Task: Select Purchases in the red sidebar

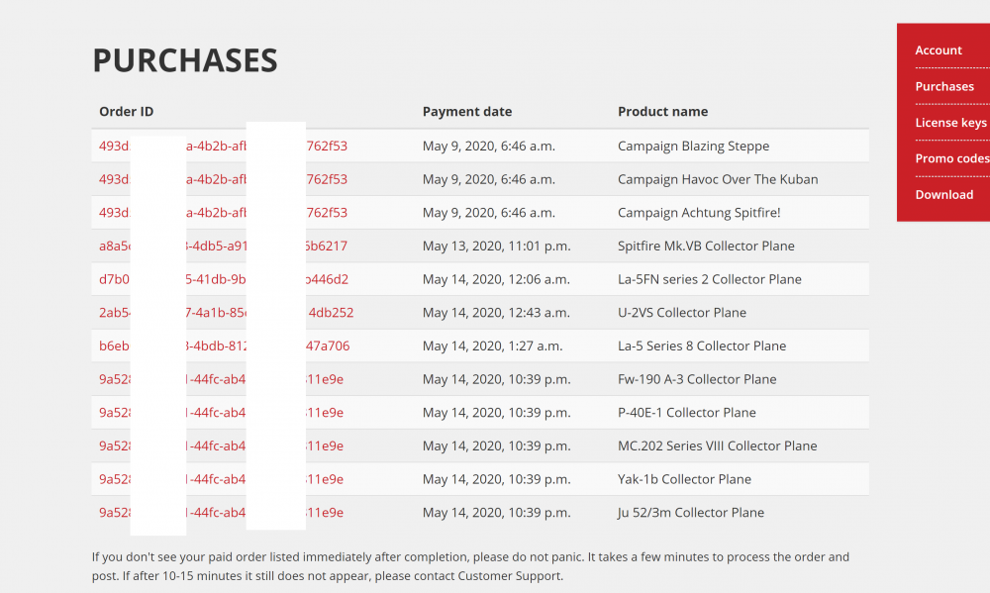Action: 943,86
